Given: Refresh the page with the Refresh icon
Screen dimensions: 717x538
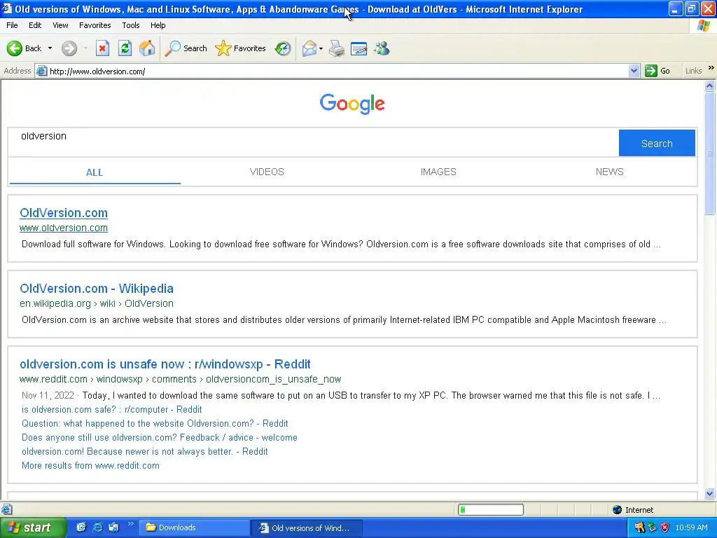Looking at the screenshot, I should [x=125, y=48].
